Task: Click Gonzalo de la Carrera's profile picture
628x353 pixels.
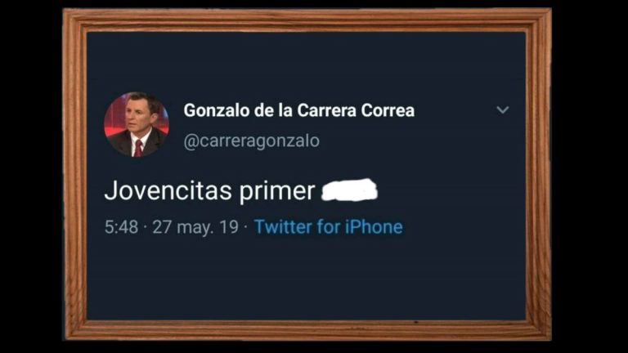Action: click(137, 124)
